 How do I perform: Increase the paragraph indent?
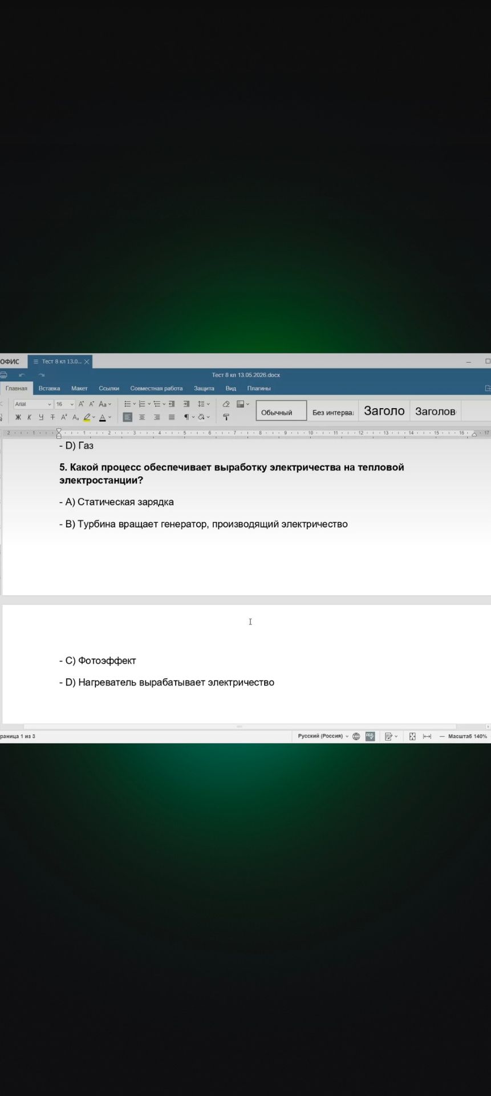click(x=186, y=404)
